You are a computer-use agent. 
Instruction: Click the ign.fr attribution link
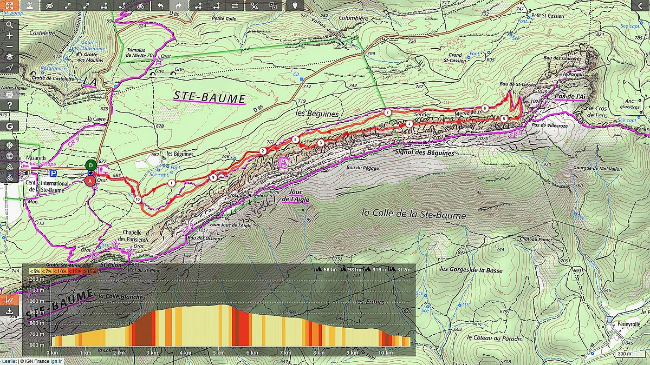coord(57,361)
